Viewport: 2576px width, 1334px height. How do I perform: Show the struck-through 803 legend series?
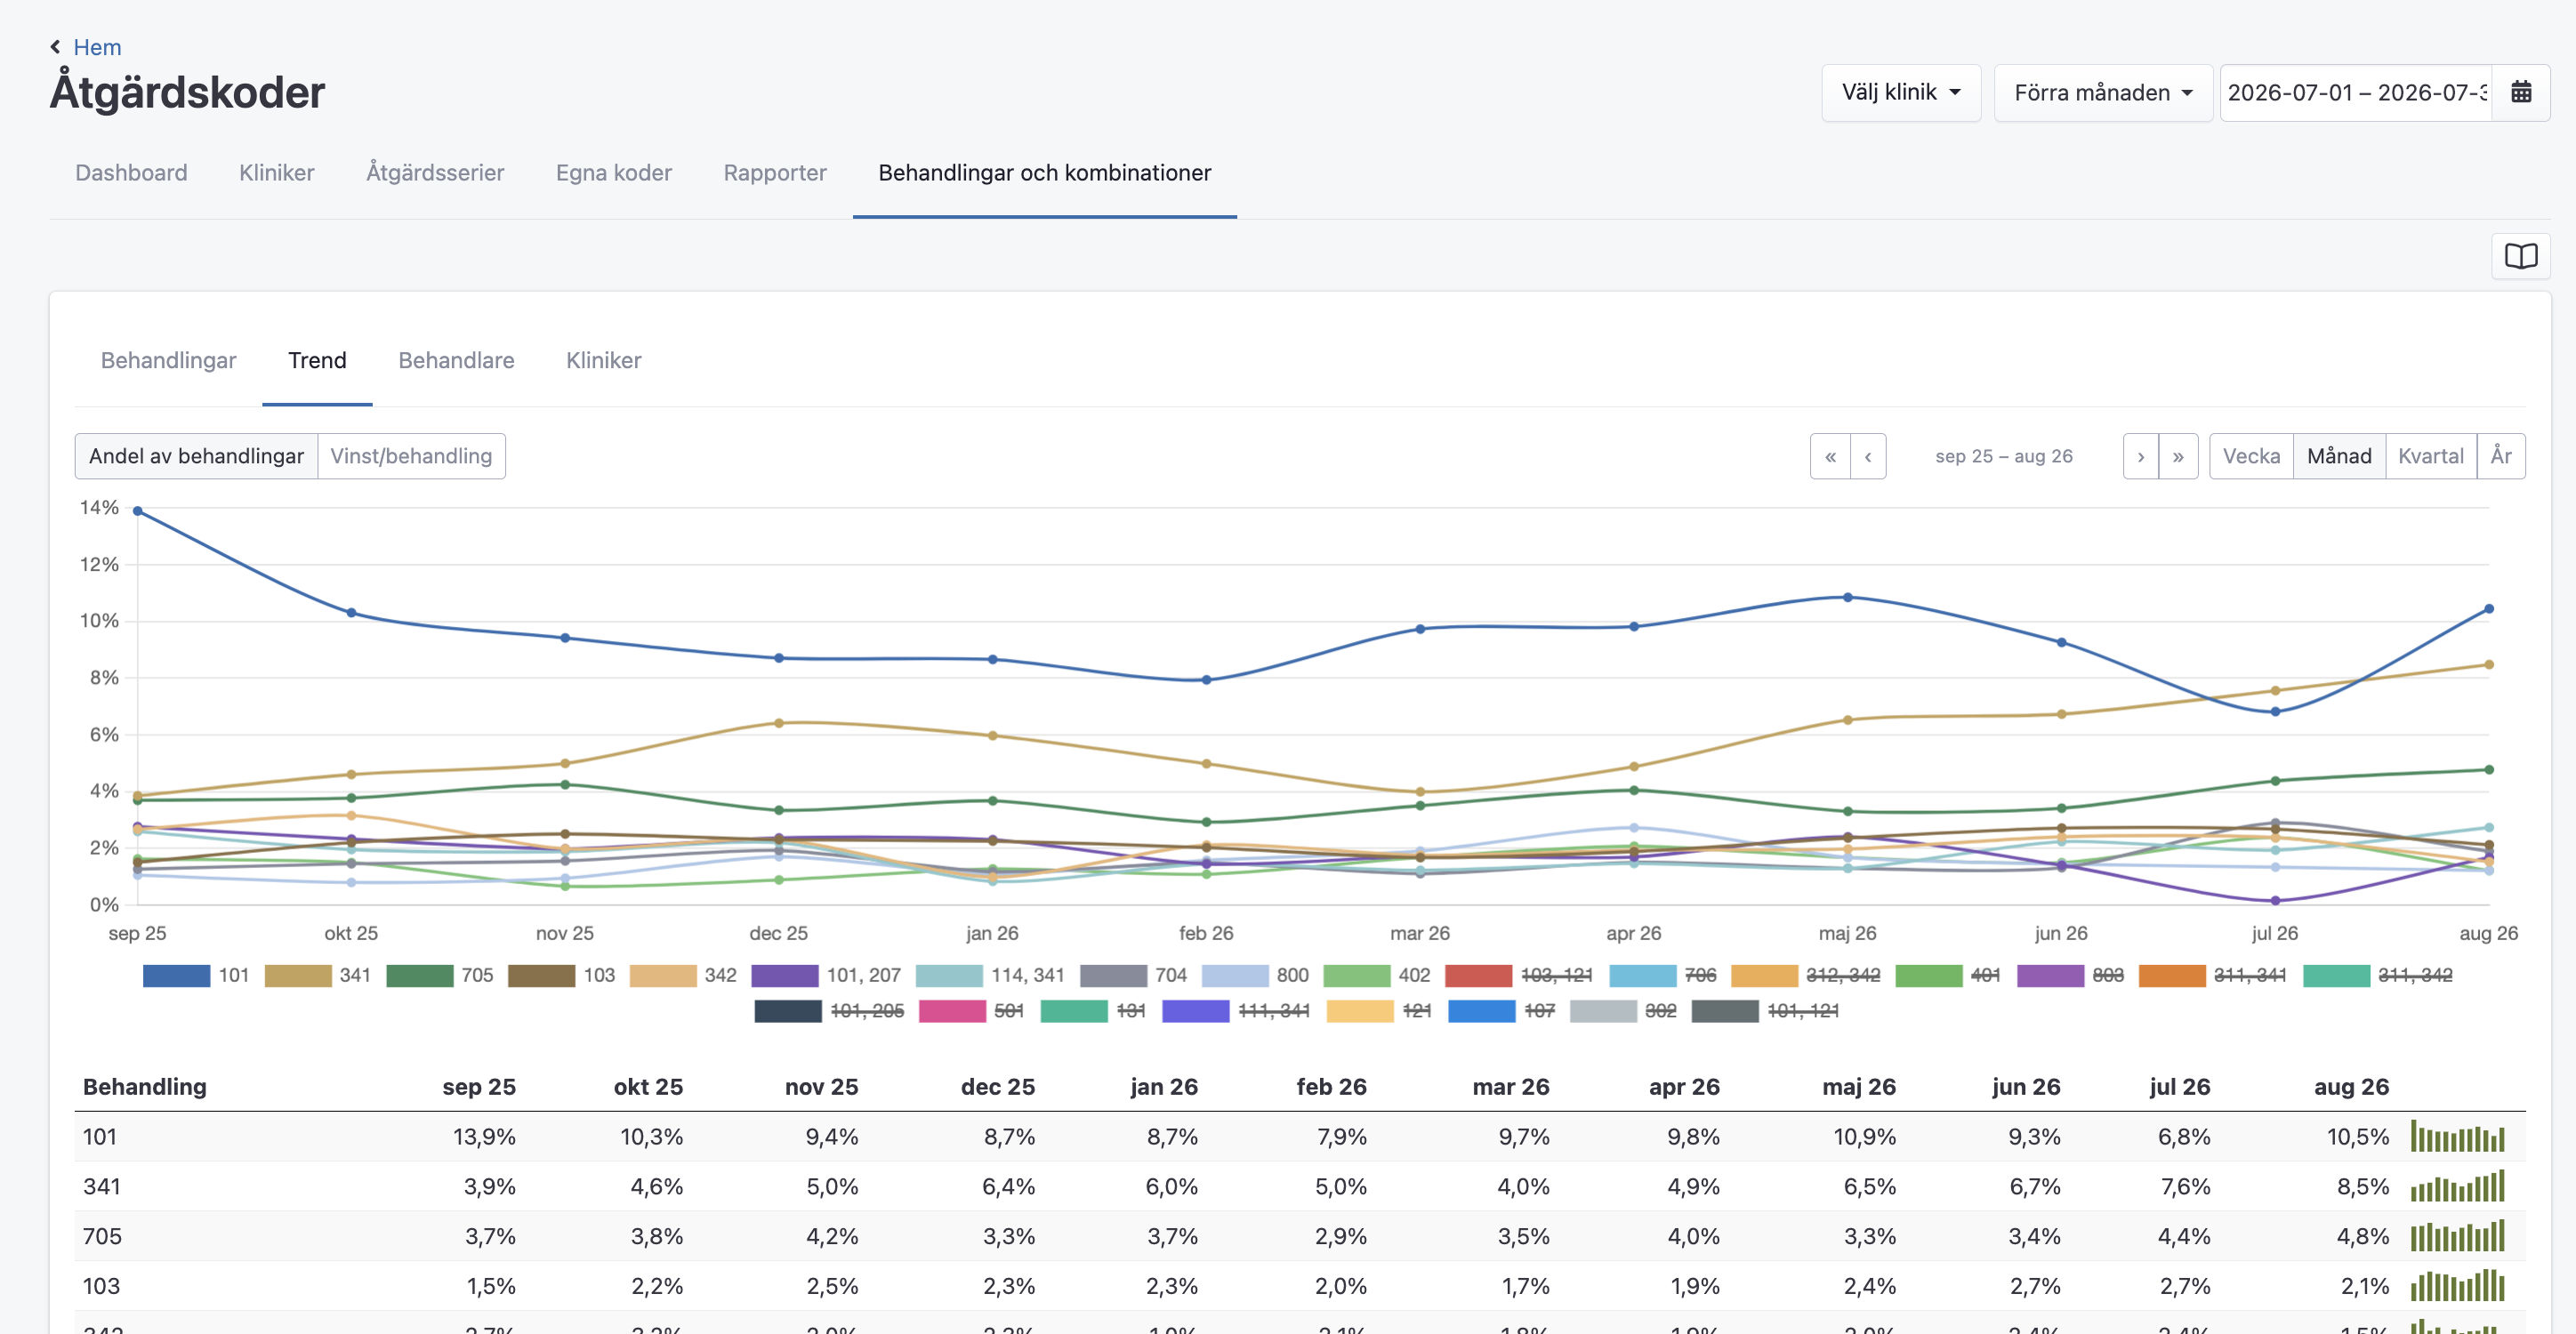click(2071, 975)
